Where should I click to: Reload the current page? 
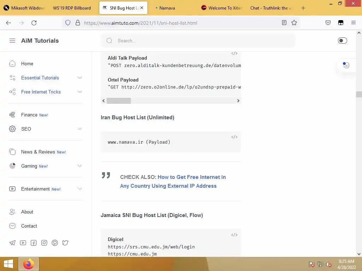click(x=34, y=23)
